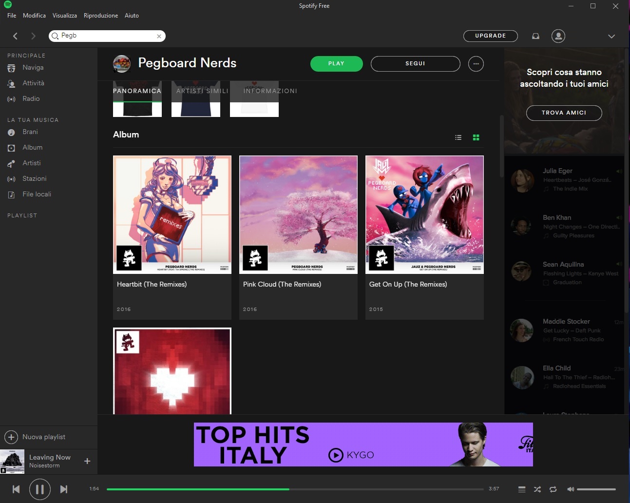Open the user profile icon
630x503 pixels.
(558, 36)
